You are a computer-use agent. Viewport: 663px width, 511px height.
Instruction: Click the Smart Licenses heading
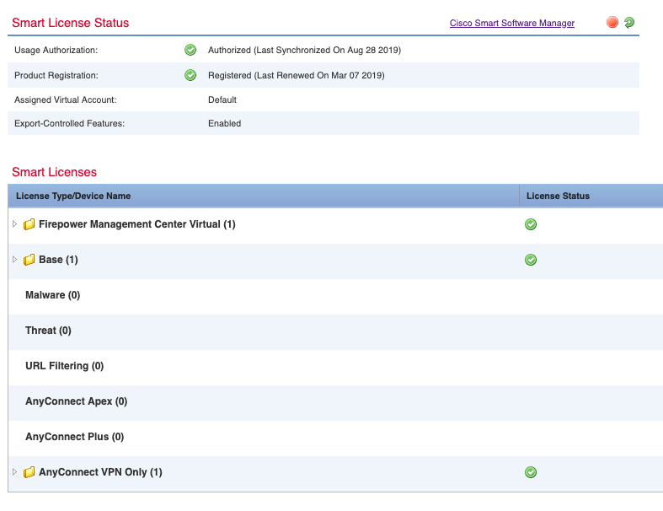[x=54, y=172]
